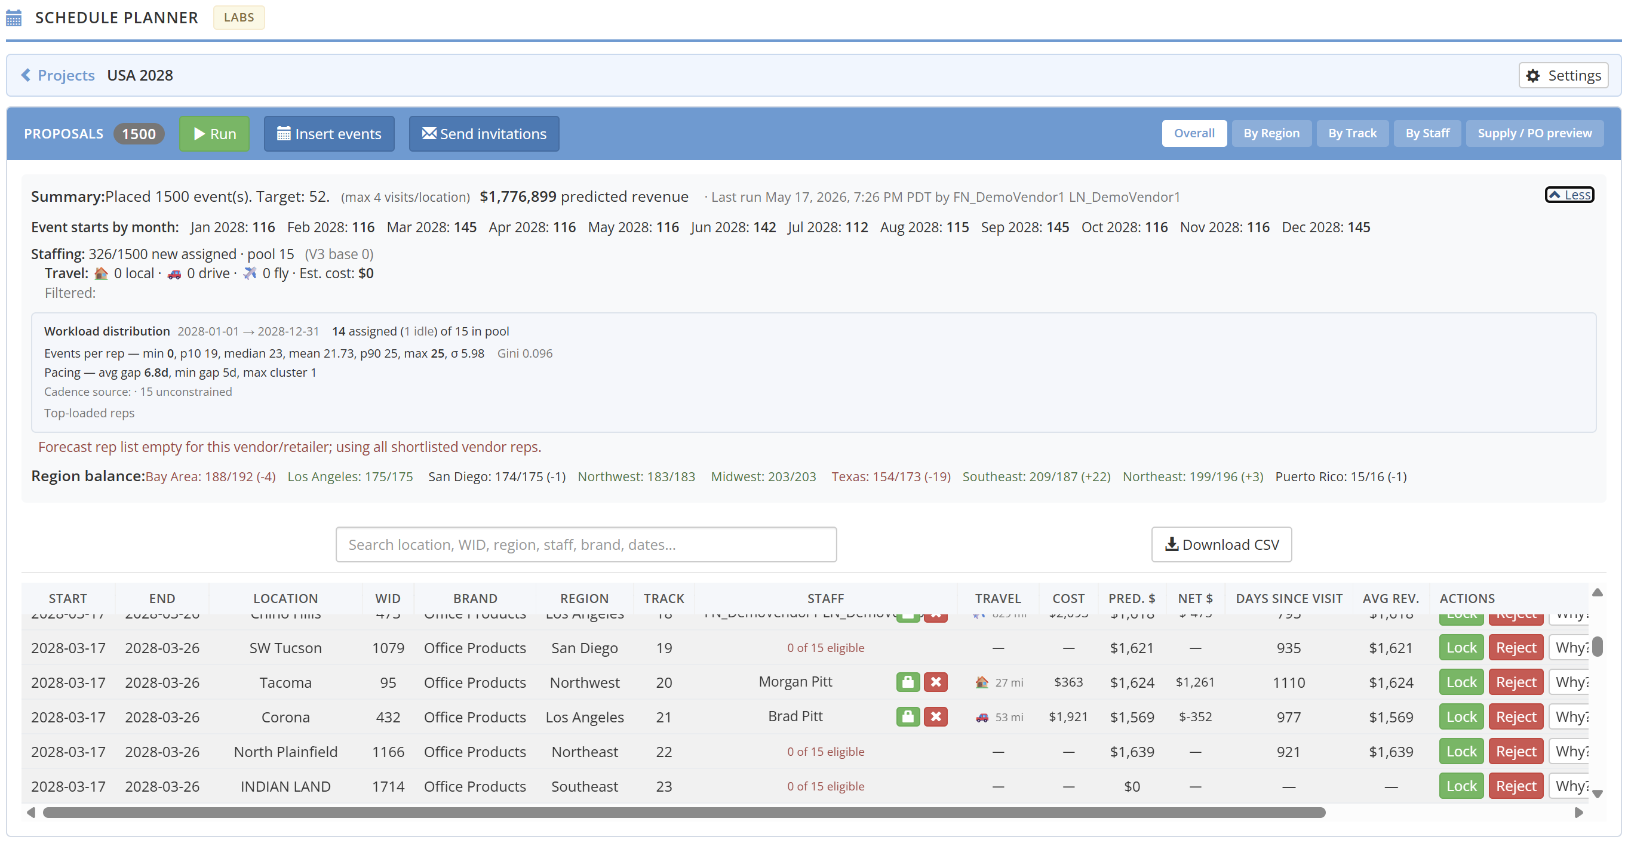
Task: Remove staff assignment for Morgan Pitt
Action: coord(935,682)
